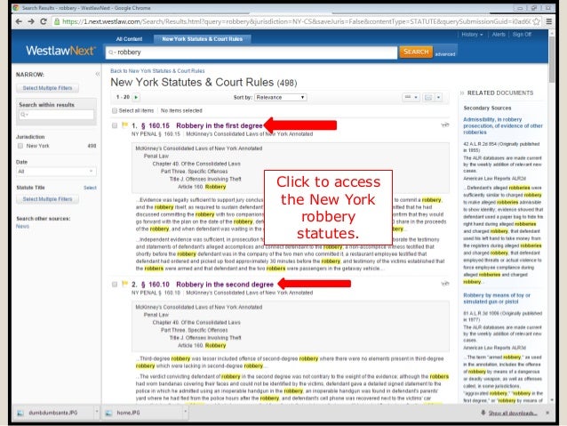Switch to the All Content tab
567x426 pixels.
pos(129,39)
